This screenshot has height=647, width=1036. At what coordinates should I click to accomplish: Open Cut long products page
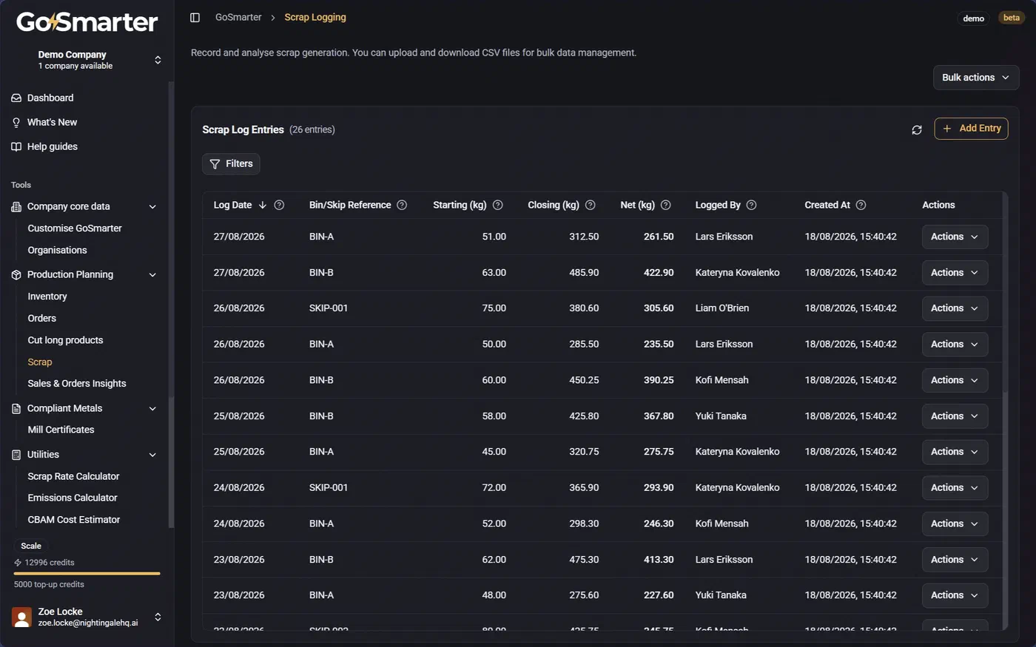coord(65,340)
